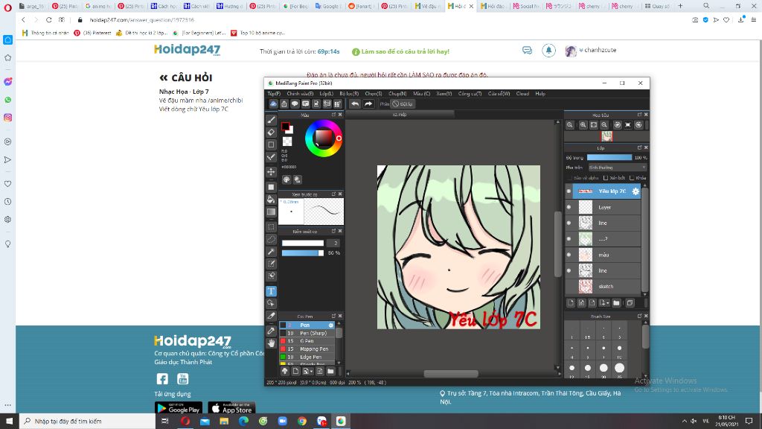Toggle visibility of the Yêu lớp 7C layer
762x429 pixels.
click(569, 191)
